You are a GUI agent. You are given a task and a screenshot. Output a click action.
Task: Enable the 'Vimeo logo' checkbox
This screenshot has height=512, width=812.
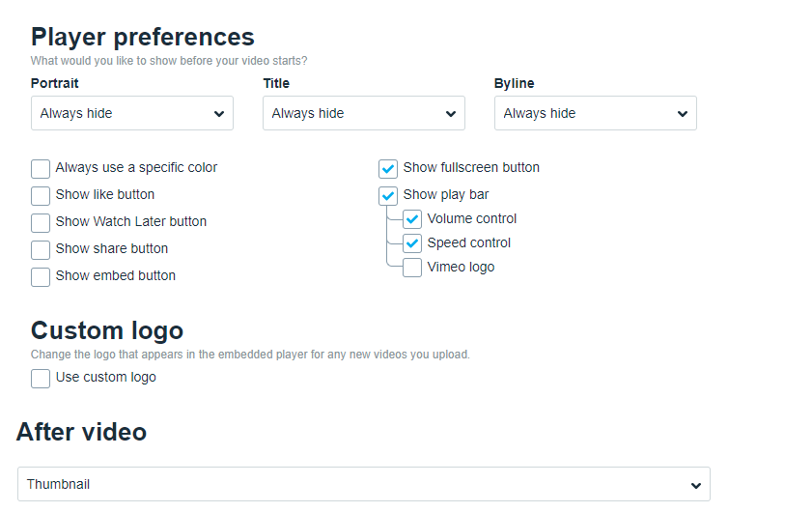(x=412, y=268)
